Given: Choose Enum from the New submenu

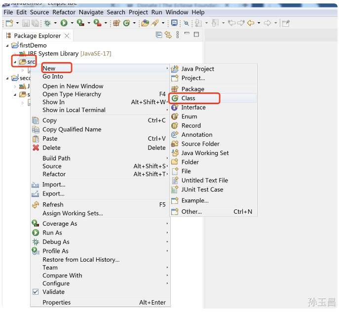Looking at the screenshot, I should point(214,117).
